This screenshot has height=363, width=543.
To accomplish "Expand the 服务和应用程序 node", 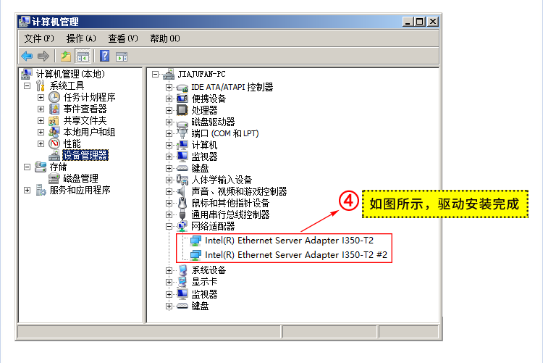I will pyautogui.click(x=27, y=190).
